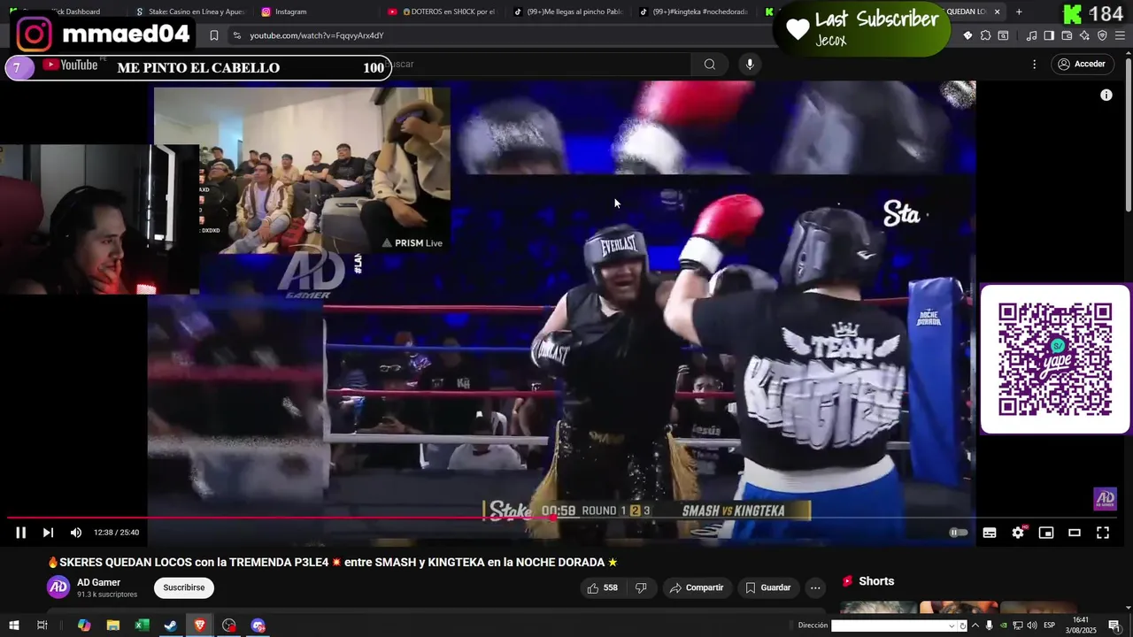Screen dimensions: 1133x637
Task: Click the AD Gamer watermark in the video
Action: click(x=1106, y=499)
